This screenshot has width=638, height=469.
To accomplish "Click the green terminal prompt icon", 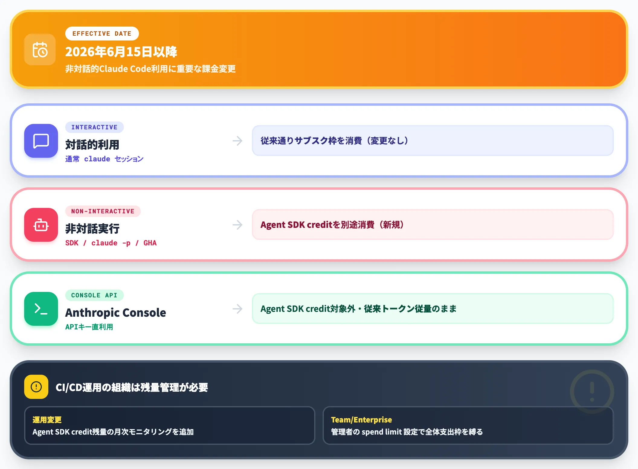I will pos(41,309).
